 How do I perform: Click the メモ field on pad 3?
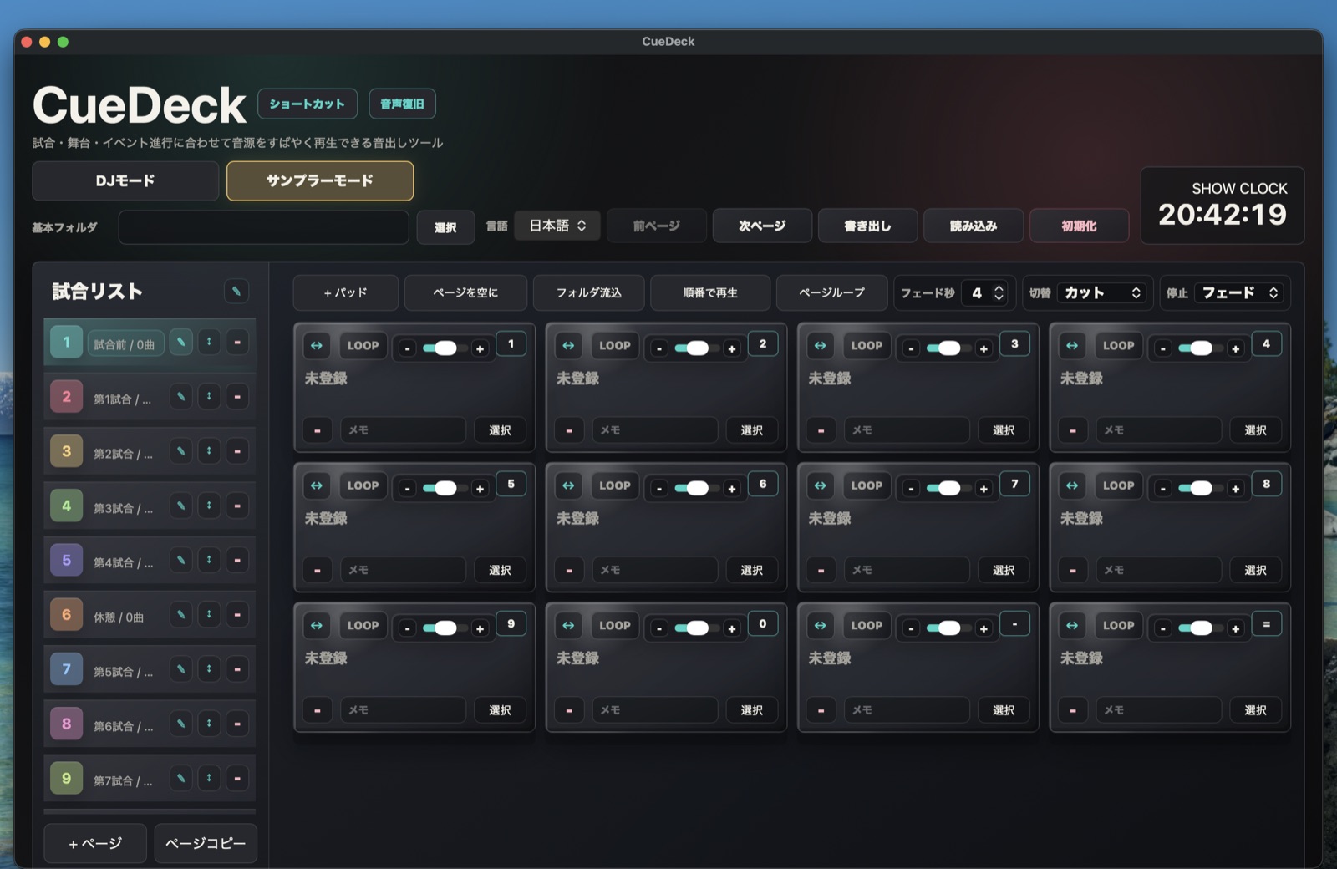[907, 430]
